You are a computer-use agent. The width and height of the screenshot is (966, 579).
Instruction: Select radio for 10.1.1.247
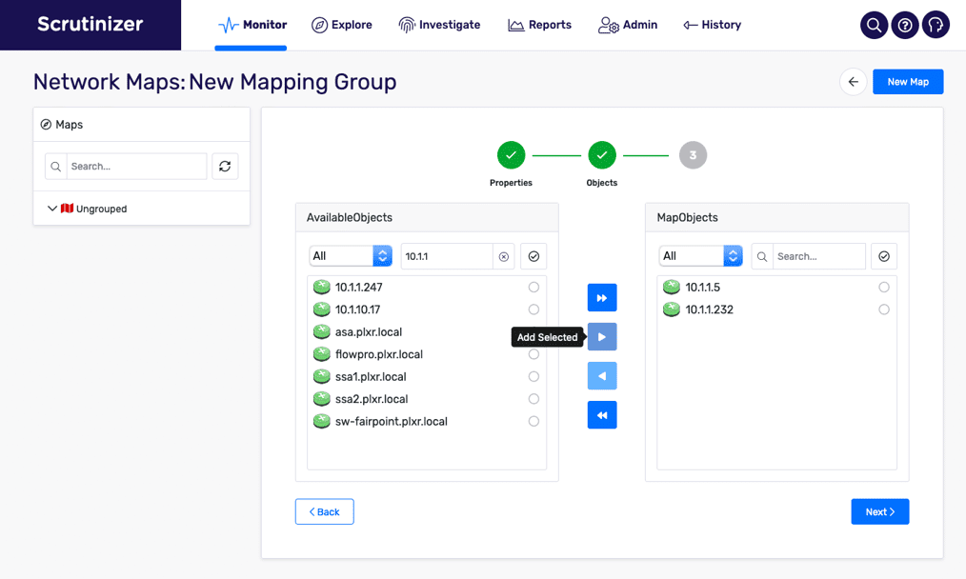(533, 287)
